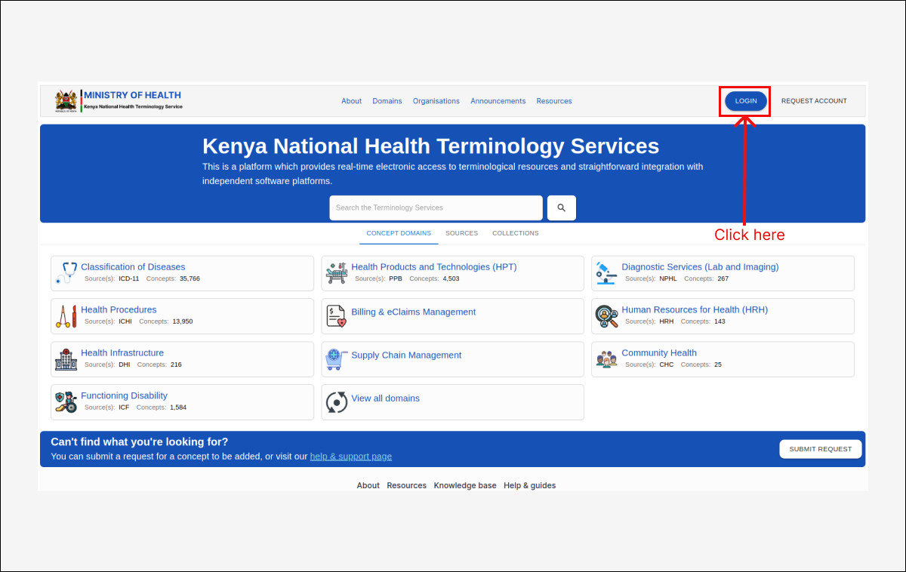This screenshot has height=572, width=906.
Task: Click the CHC source label
Action: pyautogui.click(x=667, y=364)
